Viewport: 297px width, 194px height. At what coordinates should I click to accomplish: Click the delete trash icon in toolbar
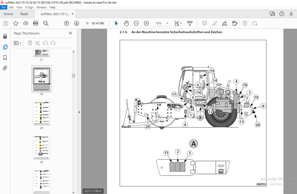pos(245,23)
